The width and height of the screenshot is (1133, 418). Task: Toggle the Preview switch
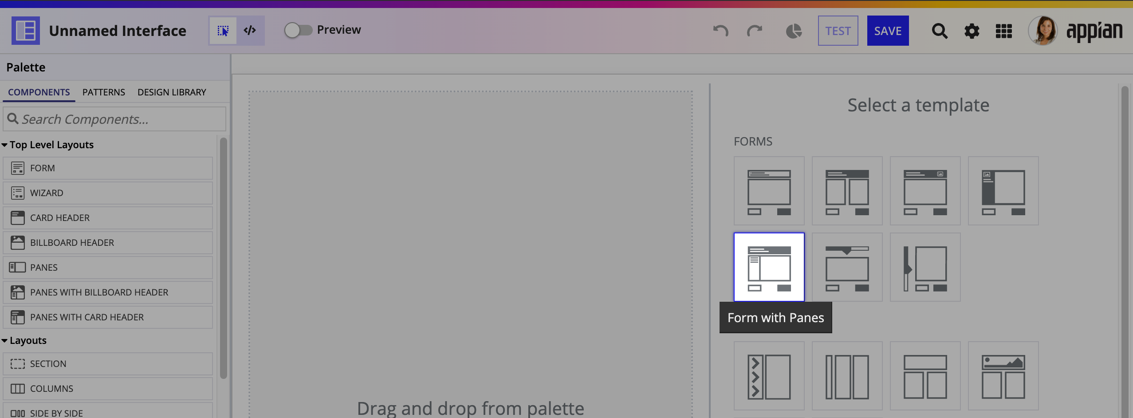pos(298,30)
